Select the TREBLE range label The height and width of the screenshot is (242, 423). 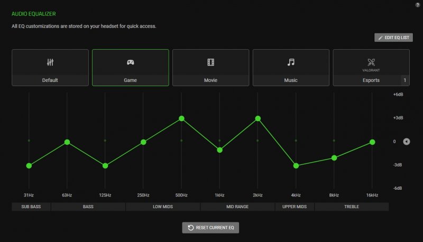(351, 207)
